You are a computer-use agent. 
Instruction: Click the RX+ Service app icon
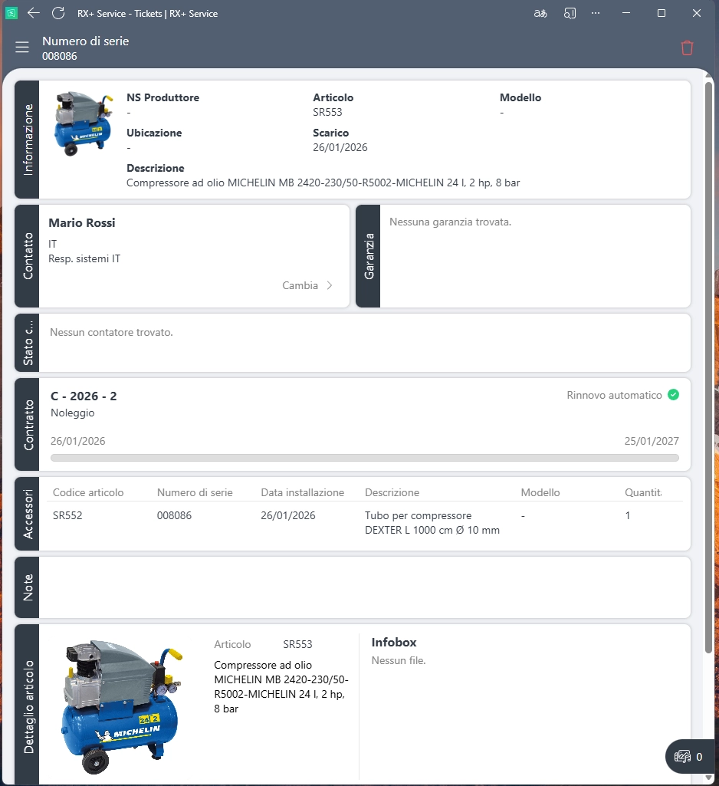[11, 13]
